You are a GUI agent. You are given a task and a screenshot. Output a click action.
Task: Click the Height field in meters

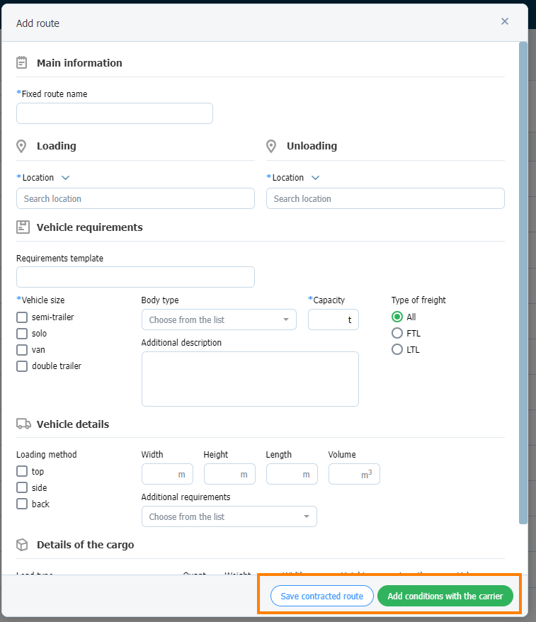[x=229, y=474]
